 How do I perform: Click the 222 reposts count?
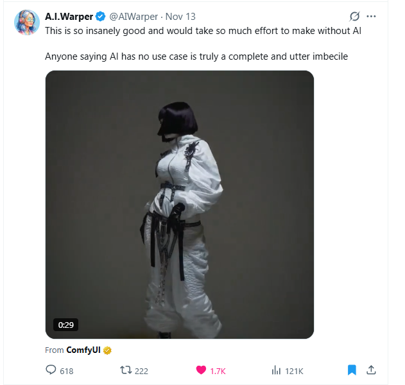pyautogui.click(x=141, y=371)
